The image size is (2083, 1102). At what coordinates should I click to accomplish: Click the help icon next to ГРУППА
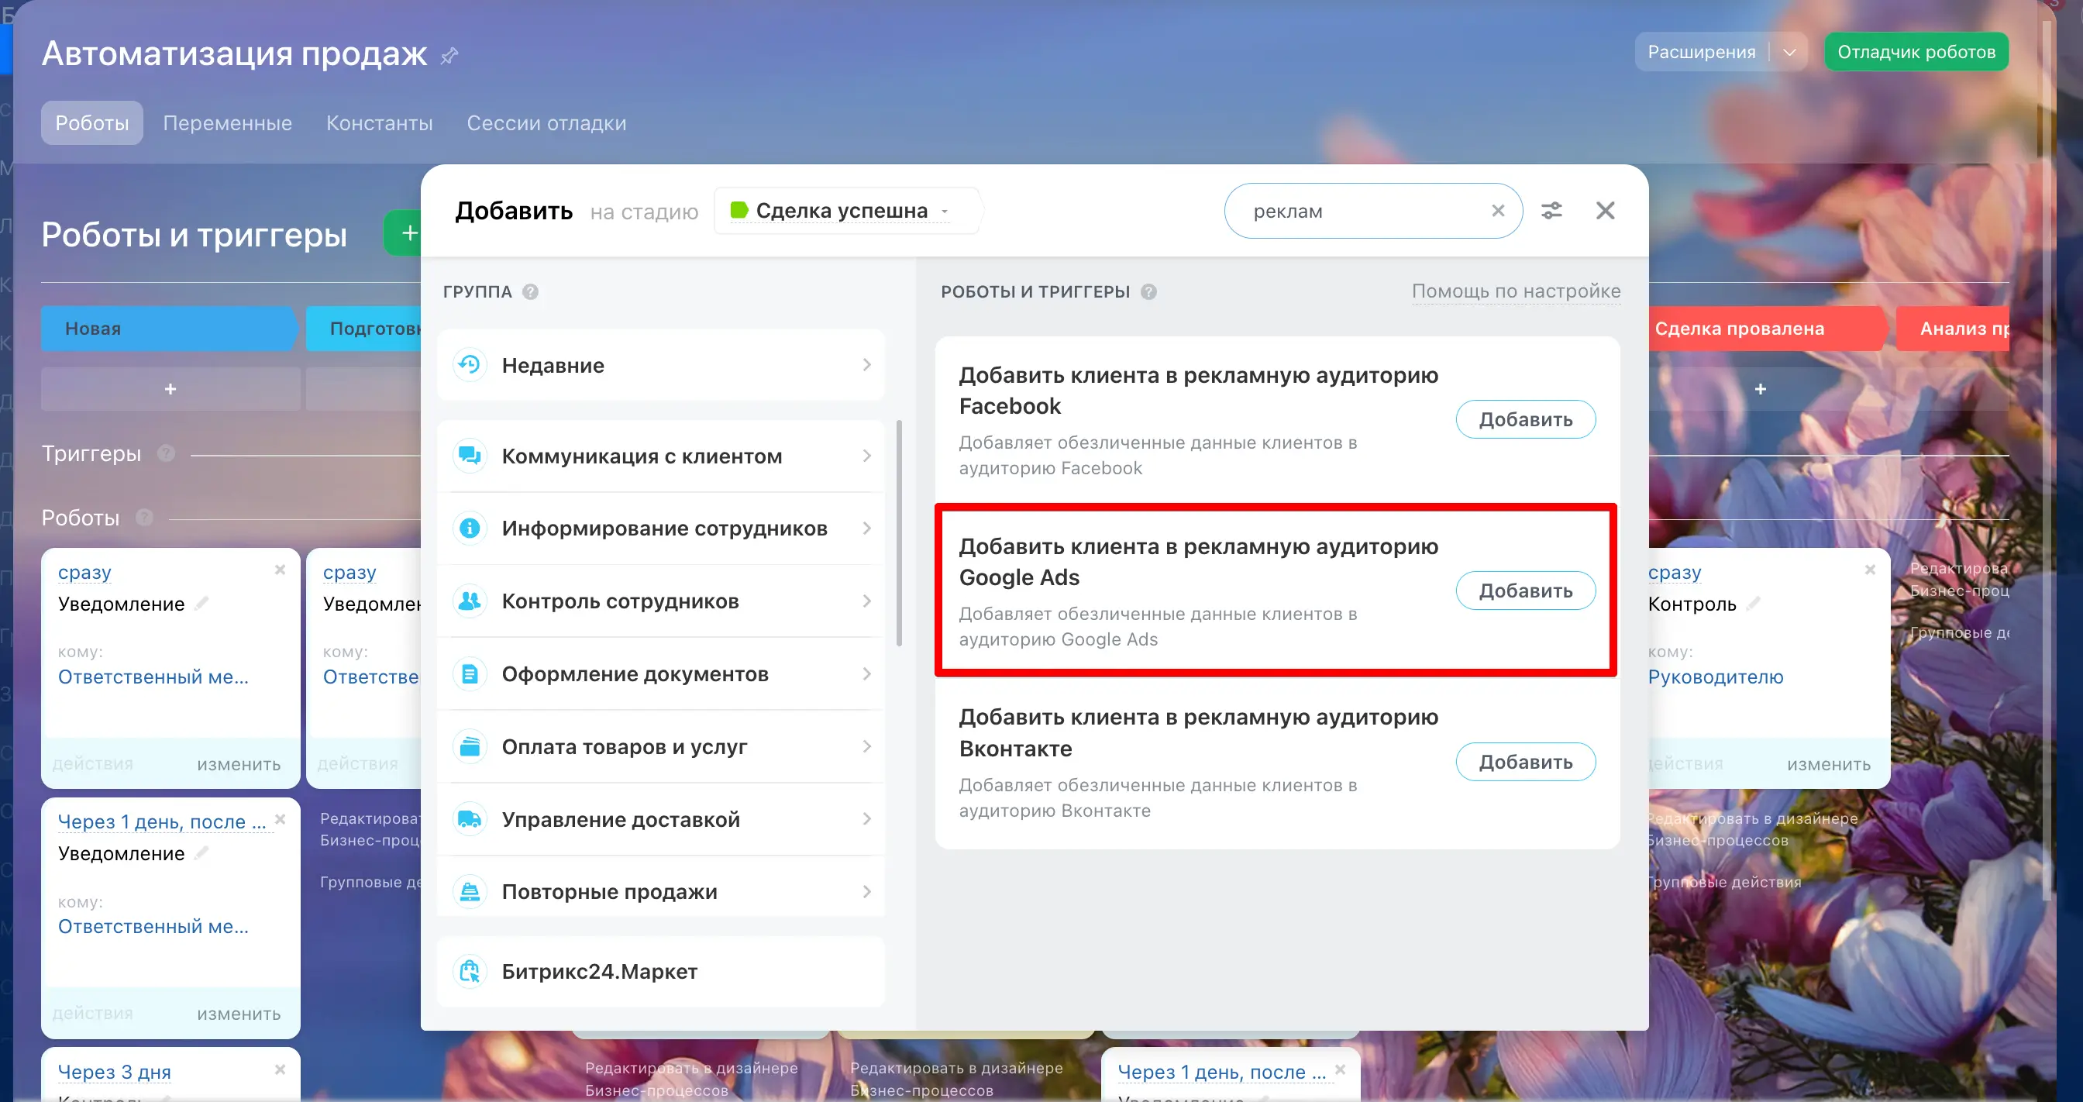(x=531, y=292)
